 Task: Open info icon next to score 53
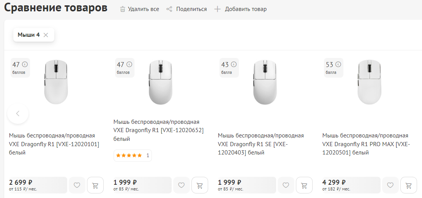pyautogui.click(x=338, y=64)
